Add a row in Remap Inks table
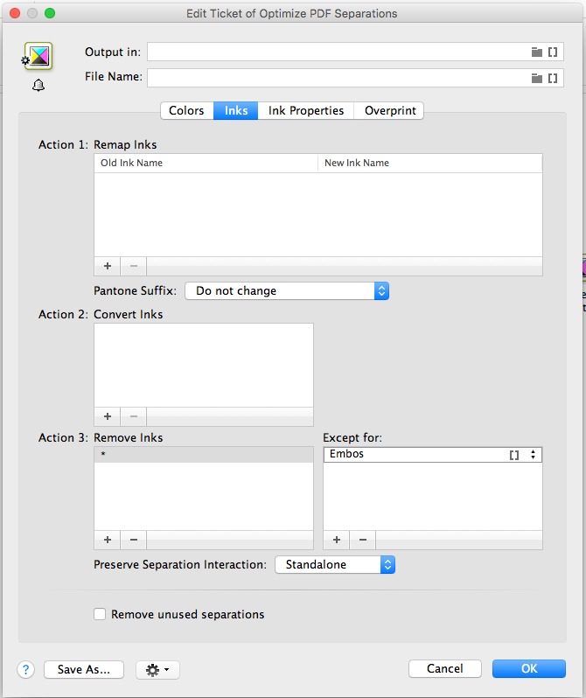The width and height of the screenshot is (586, 698). point(108,266)
